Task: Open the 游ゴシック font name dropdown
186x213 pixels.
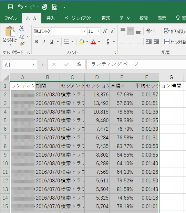Action: coord(84,31)
